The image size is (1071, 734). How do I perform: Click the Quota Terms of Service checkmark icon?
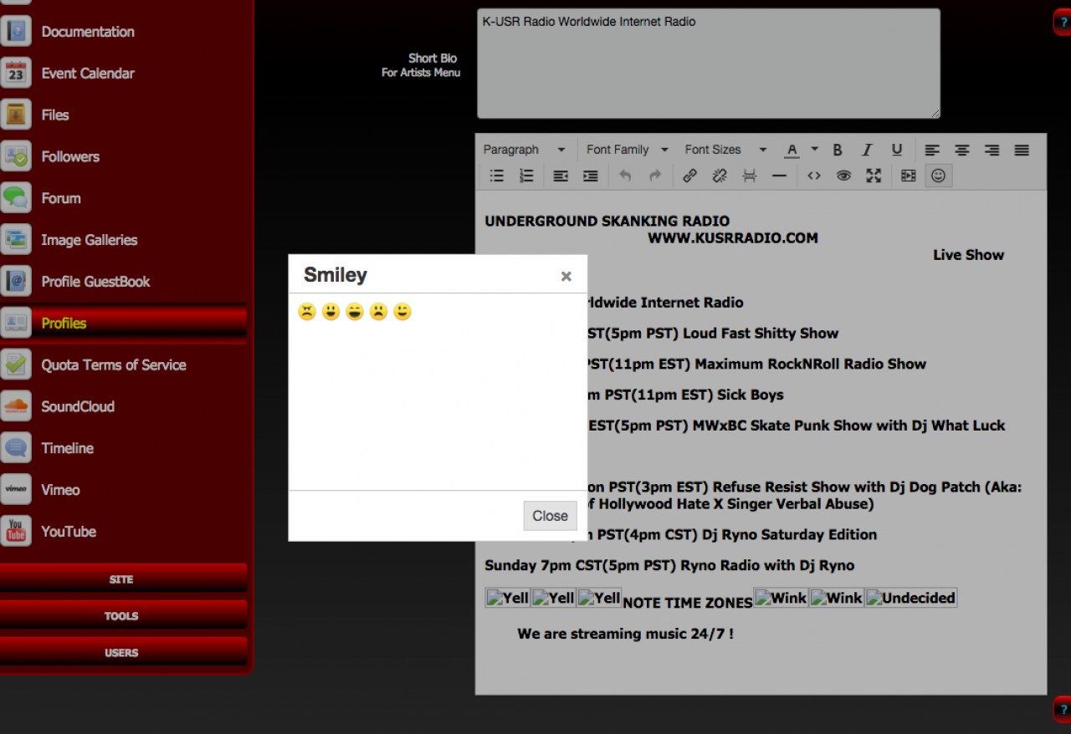[x=16, y=364]
